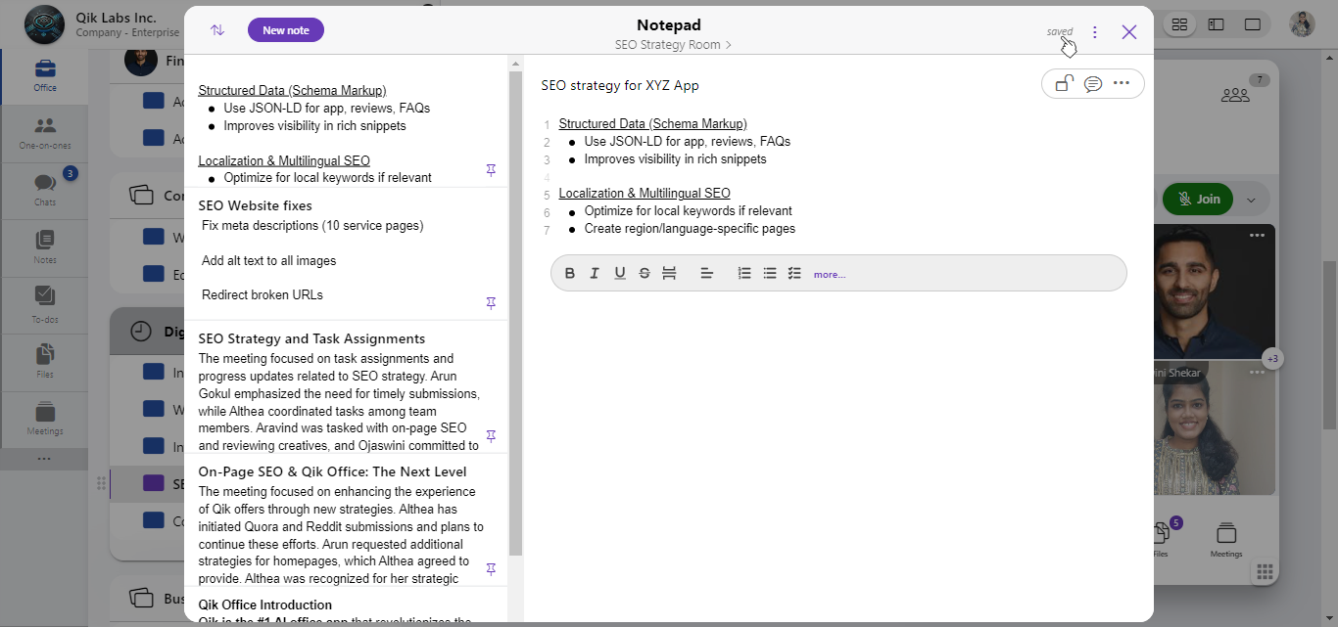Open Notepad vertical kebab menu
The image size is (1338, 627).
pyautogui.click(x=1095, y=32)
